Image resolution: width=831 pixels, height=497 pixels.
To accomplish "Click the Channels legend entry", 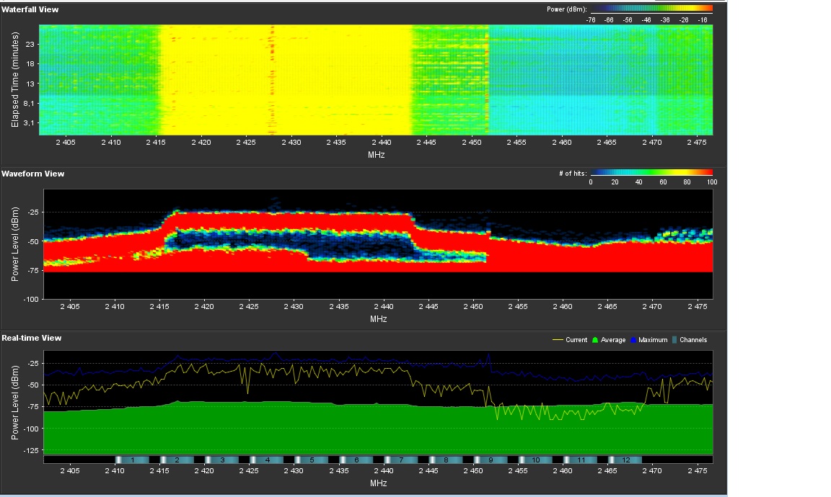I will click(x=690, y=340).
